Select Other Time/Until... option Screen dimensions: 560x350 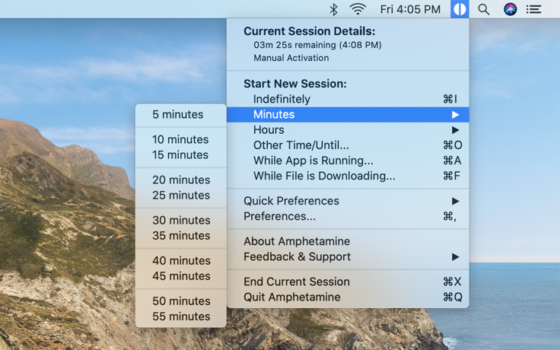(x=348, y=145)
